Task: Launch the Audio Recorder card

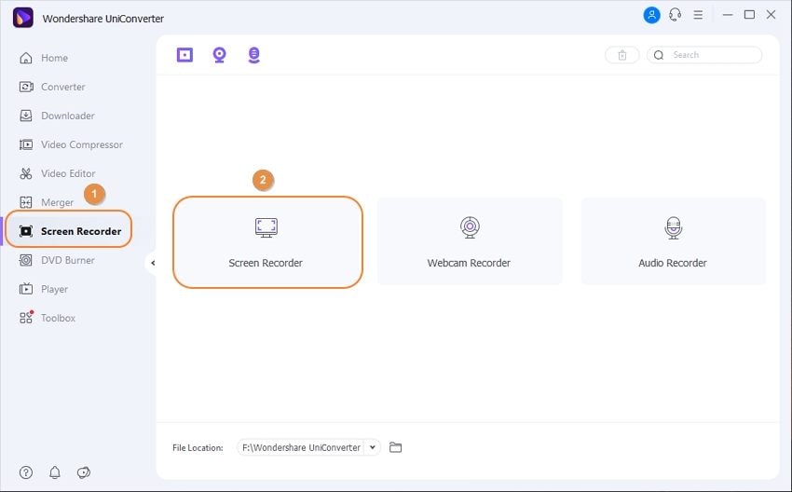Action: 674,241
